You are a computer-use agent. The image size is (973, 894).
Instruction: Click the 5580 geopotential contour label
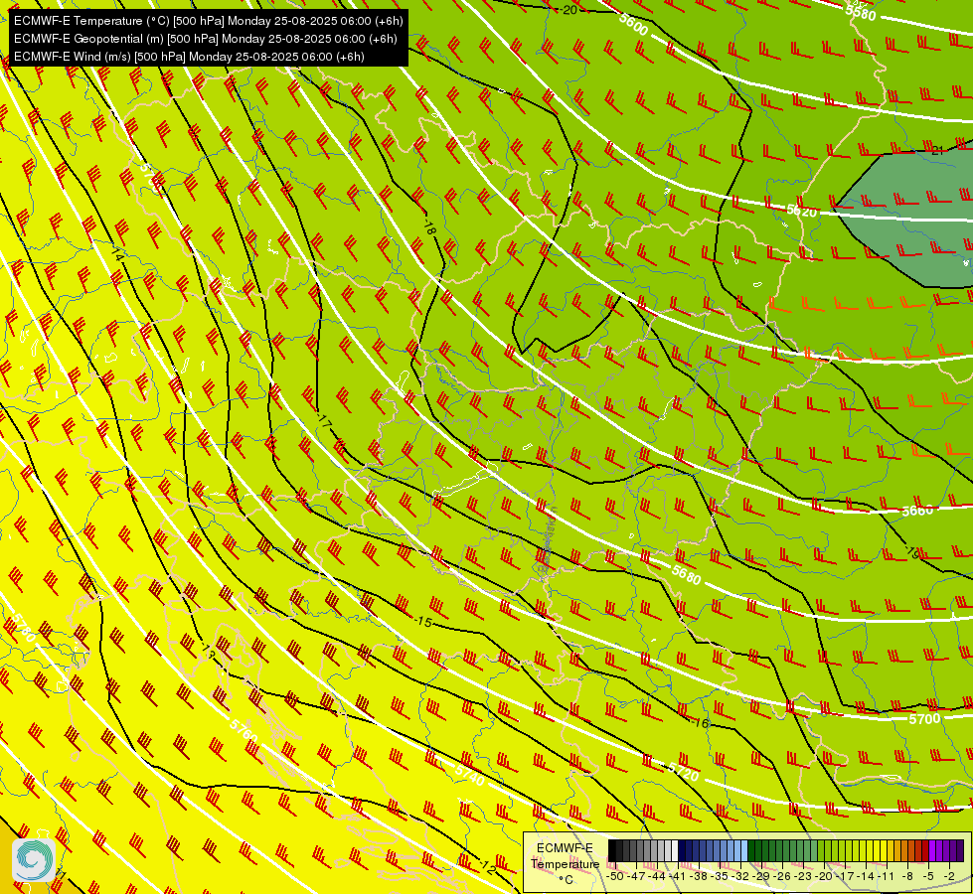click(x=861, y=11)
